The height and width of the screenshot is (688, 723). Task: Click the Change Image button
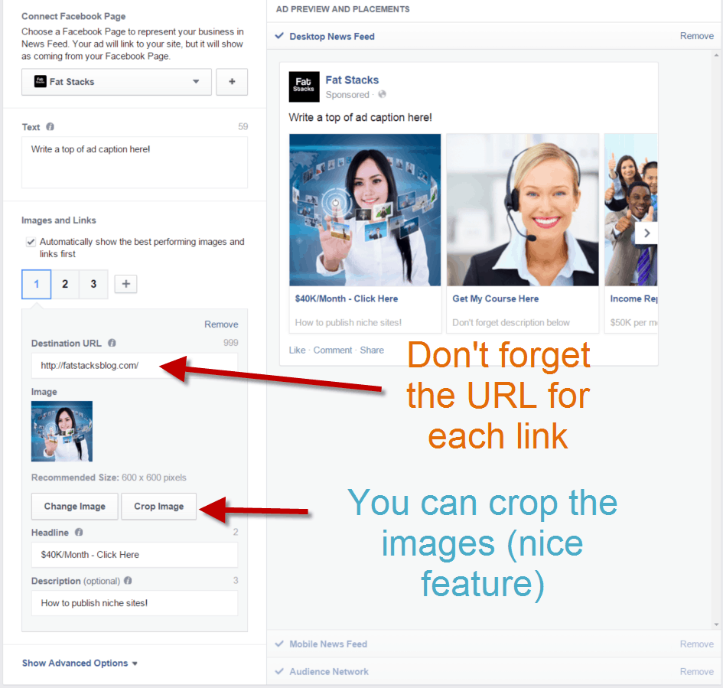tap(75, 507)
